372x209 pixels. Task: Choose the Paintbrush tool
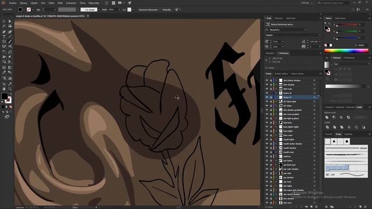pyautogui.click(x=10, y=41)
